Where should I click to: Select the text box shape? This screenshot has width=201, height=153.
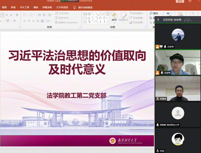[85, 14]
